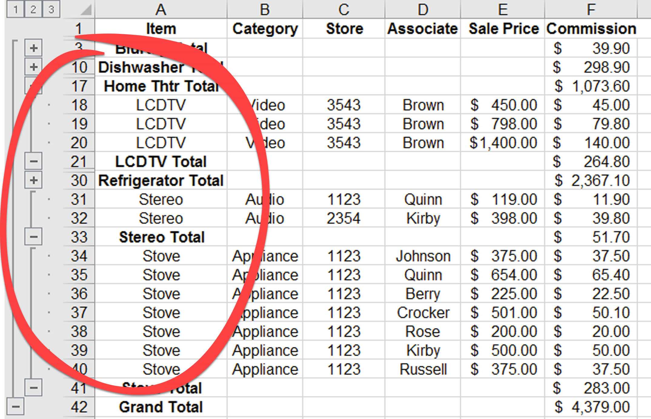
Task: Select column B header
Action: click(x=265, y=9)
